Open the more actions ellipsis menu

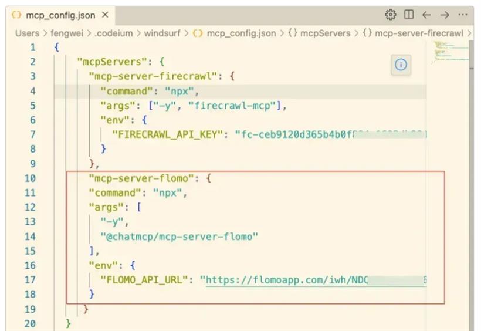pos(463,15)
